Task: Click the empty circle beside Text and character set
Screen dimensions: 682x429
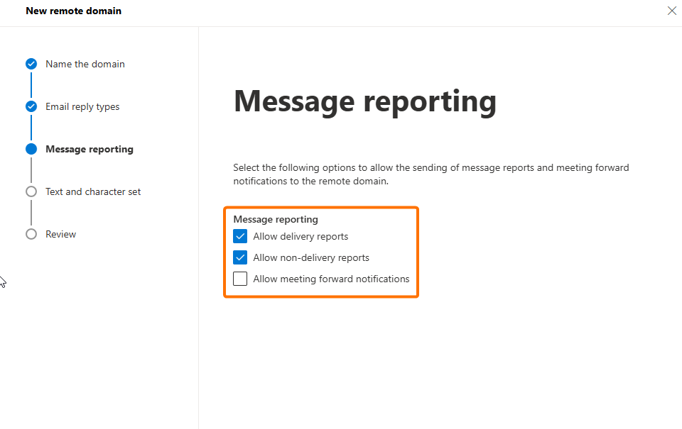Action: coord(31,191)
